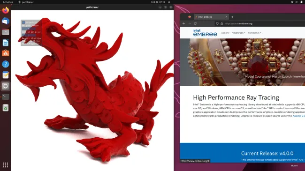Click the browser back arrow
This screenshot has height=171, width=305.
pyautogui.click(x=184, y=23)
